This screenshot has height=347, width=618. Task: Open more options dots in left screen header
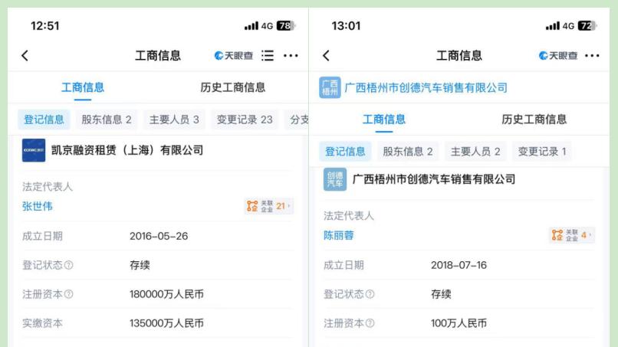pos(291,56)
